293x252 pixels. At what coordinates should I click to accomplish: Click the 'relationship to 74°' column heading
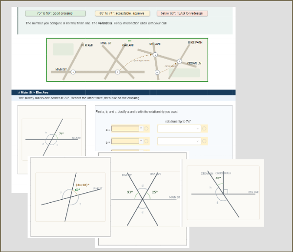(x=178, y=122)
